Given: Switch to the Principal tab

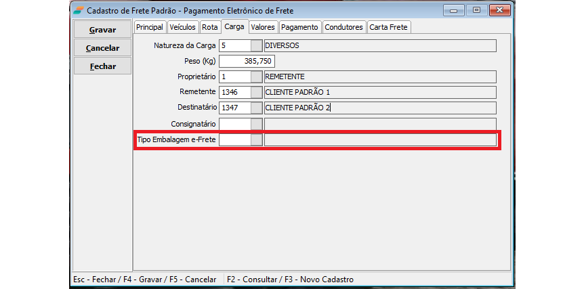Looking at the screenshot, I should point(150,27).
